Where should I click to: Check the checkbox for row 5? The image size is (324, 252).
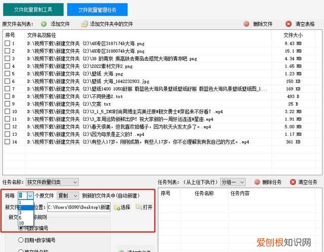pyautogui.click(x=7, y=74)
